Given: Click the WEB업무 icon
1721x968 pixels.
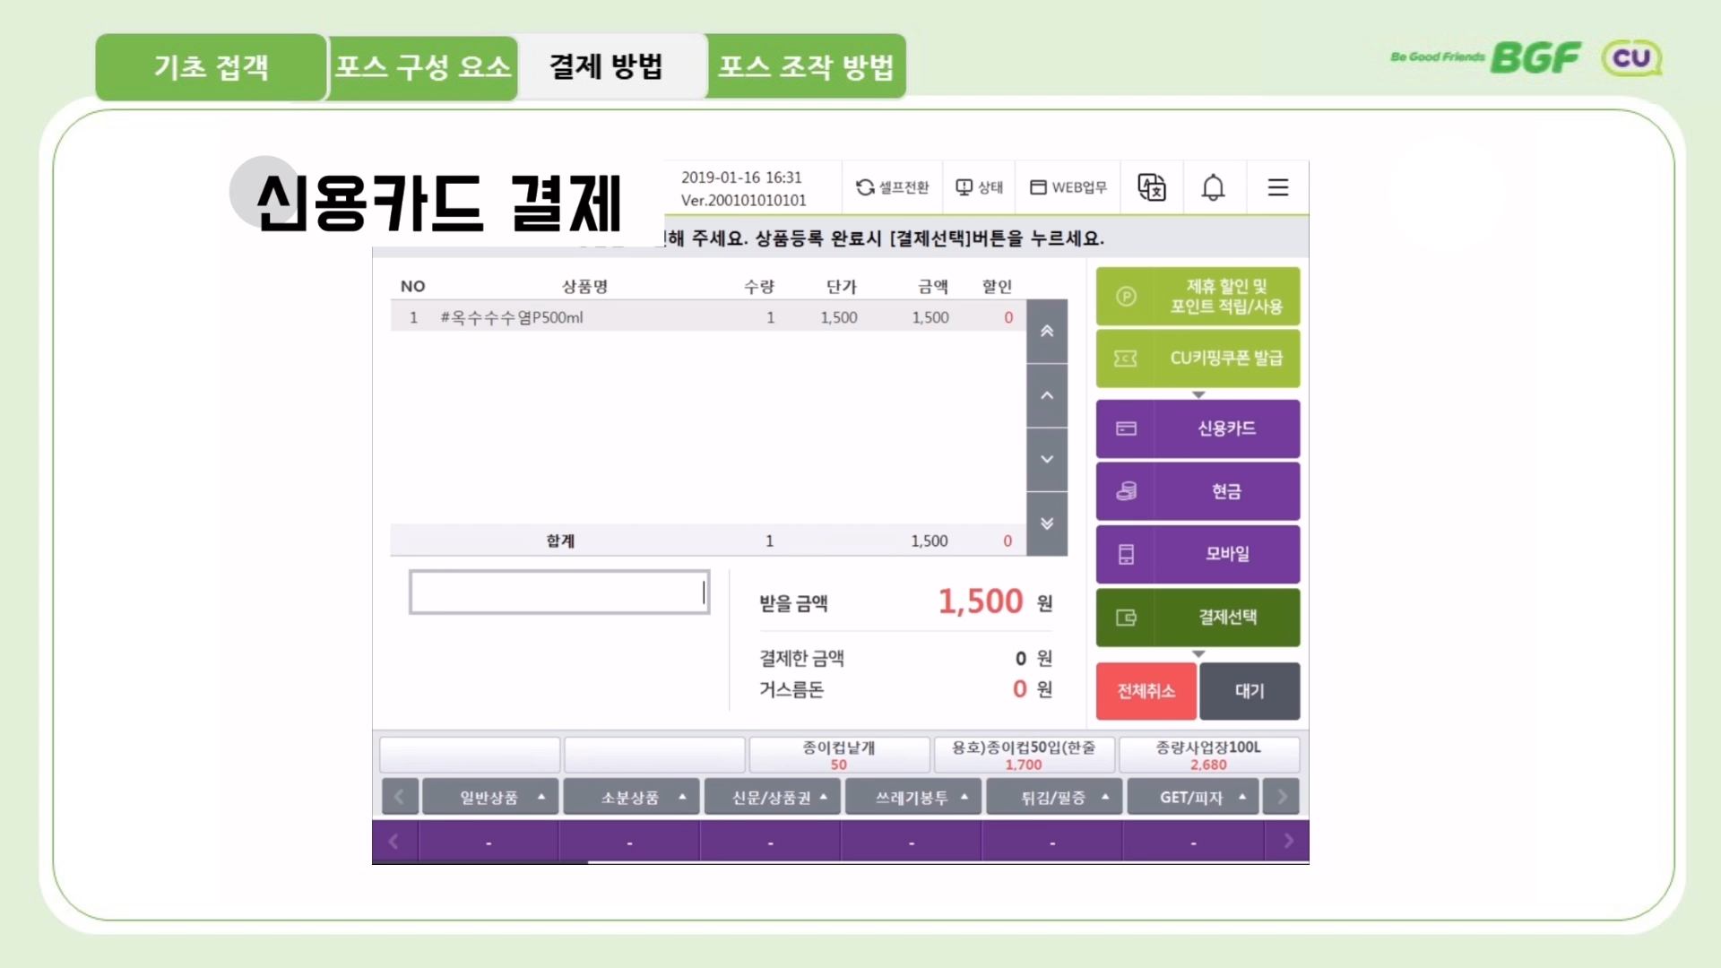Looking at the screenshot, I should [x=1068, y=187].
